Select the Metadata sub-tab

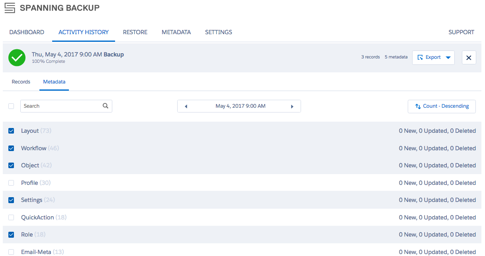(x=54, y=82)
